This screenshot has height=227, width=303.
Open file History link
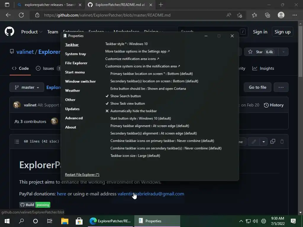274,105
